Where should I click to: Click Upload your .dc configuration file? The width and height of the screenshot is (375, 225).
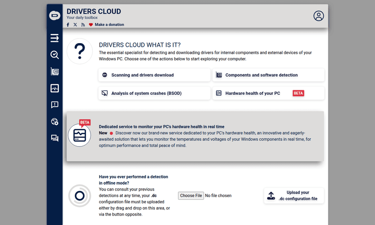(x=294, y=196)
